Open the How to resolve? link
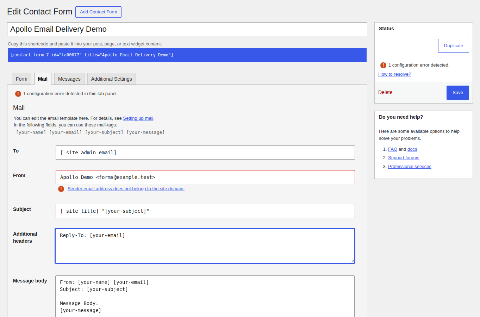Screen dimensions: 480x317 (x=394, y=74)
